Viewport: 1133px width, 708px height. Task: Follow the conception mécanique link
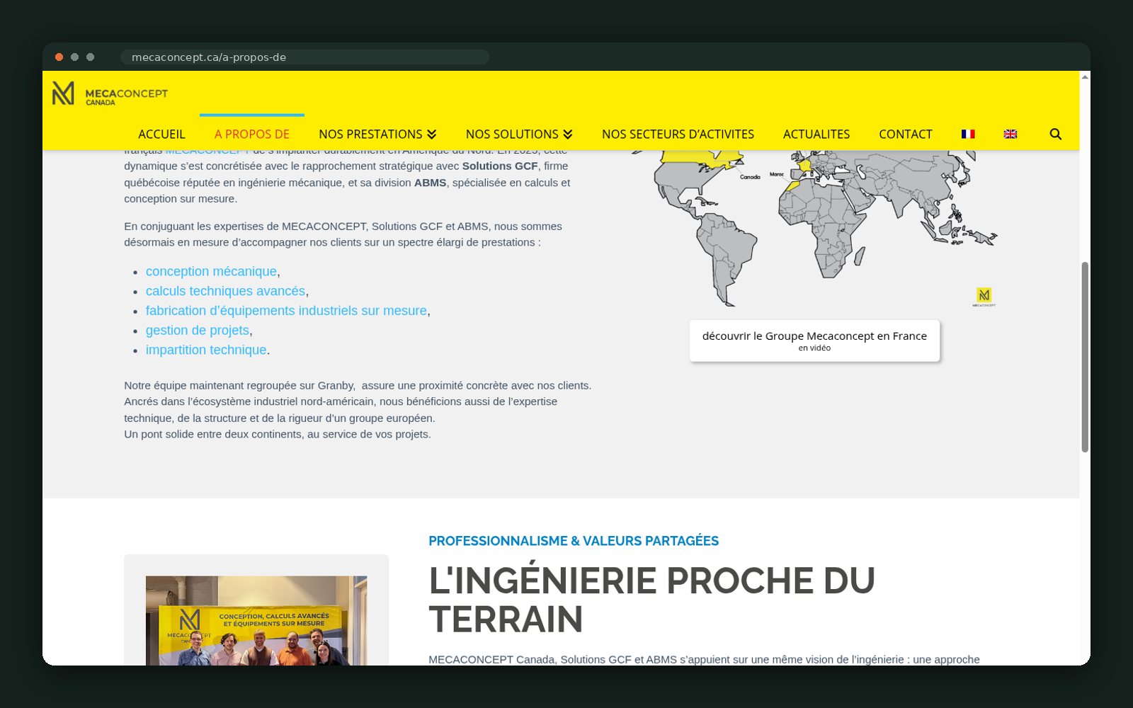211,271
